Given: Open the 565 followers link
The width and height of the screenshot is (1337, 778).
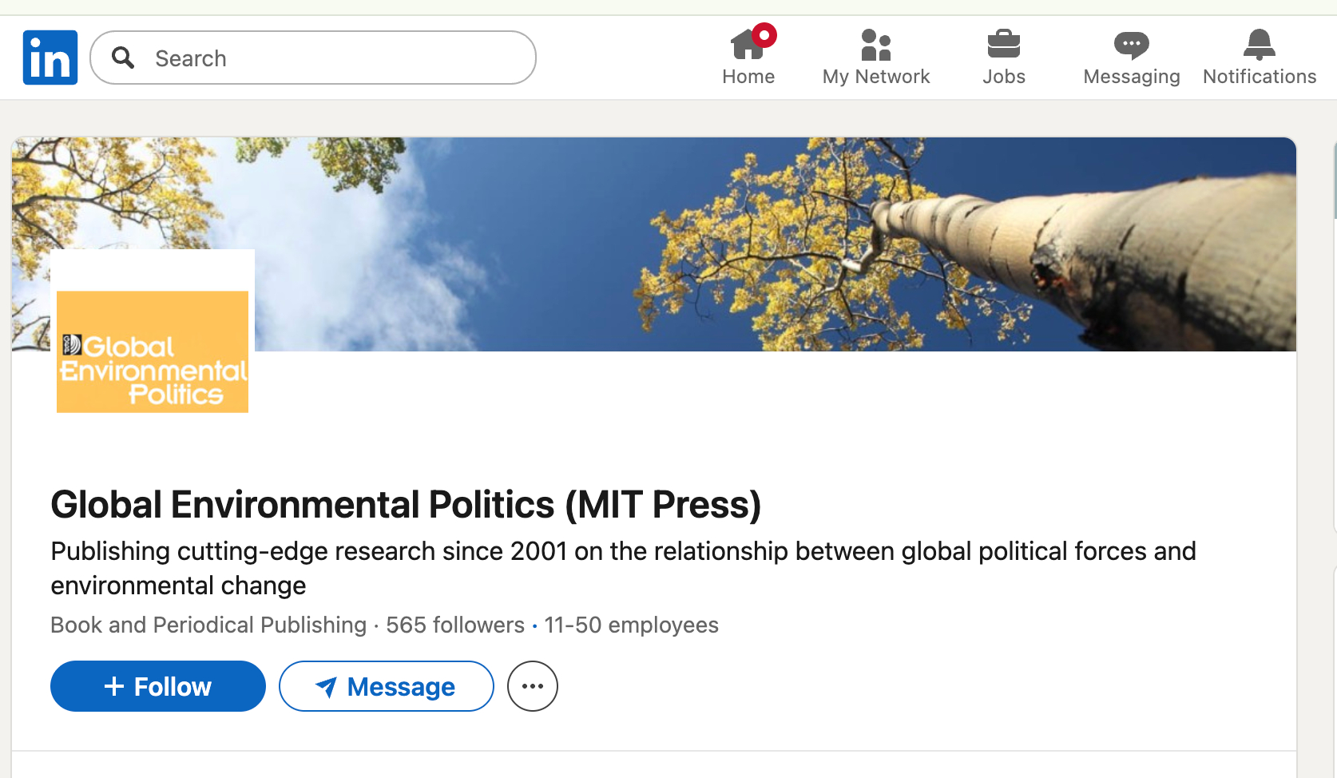Looking at the screenshot, I should (455, 625).
